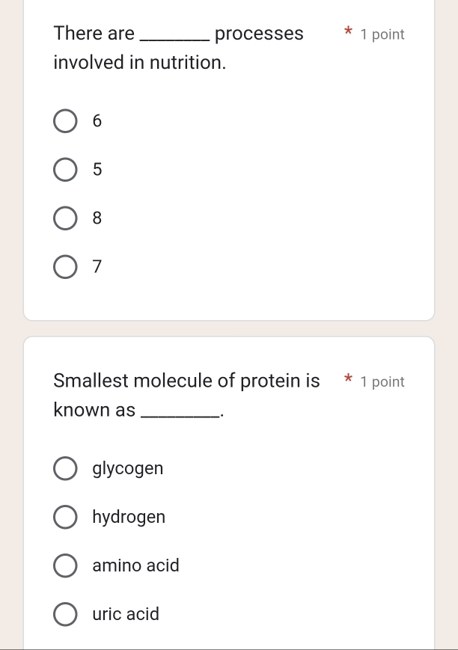
Task: Select the radio button for 8
Action: pos(65,218)
